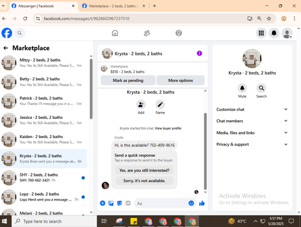Open the Windows notification center icon

tap(291, 221)
